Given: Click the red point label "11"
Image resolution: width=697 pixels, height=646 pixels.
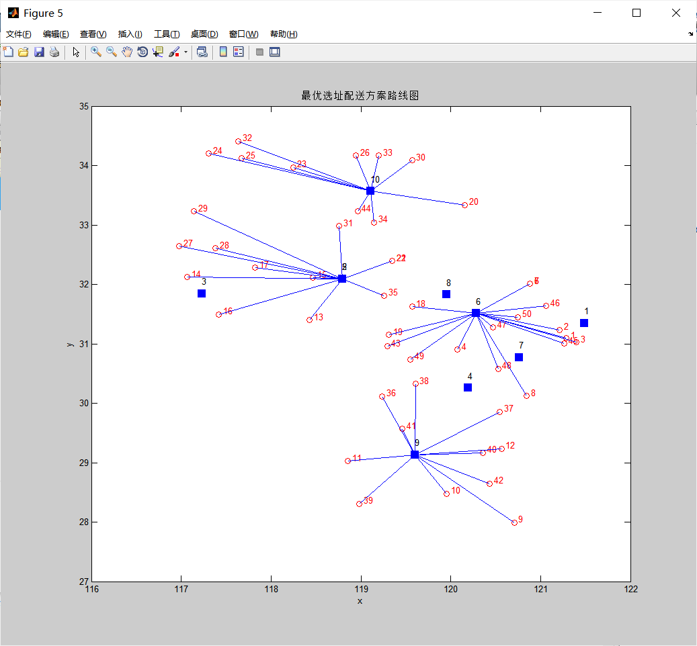Looking at the screenshot, I should point(357,458).
